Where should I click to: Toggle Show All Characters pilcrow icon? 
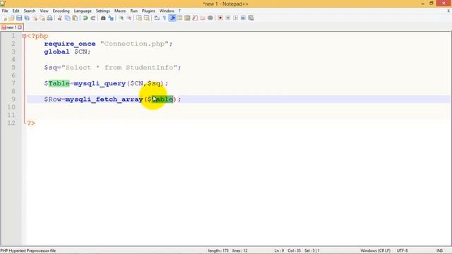pyautogui.click(x=165, y=18)
